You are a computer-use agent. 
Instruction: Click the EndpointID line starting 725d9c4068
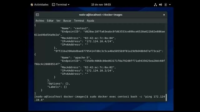point(112,61)
